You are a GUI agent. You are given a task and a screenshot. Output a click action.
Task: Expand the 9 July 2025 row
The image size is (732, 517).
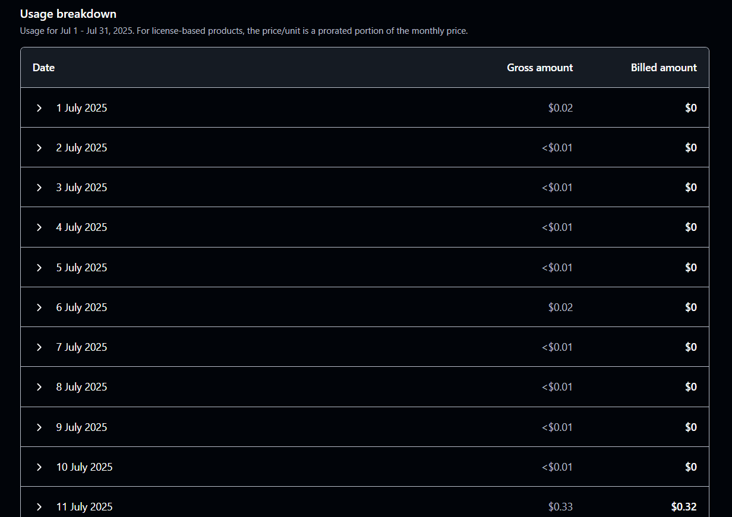(39, 427)
